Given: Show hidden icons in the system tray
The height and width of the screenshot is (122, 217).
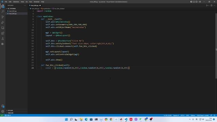Looking at the screenshot, I should tap(190, 119).
